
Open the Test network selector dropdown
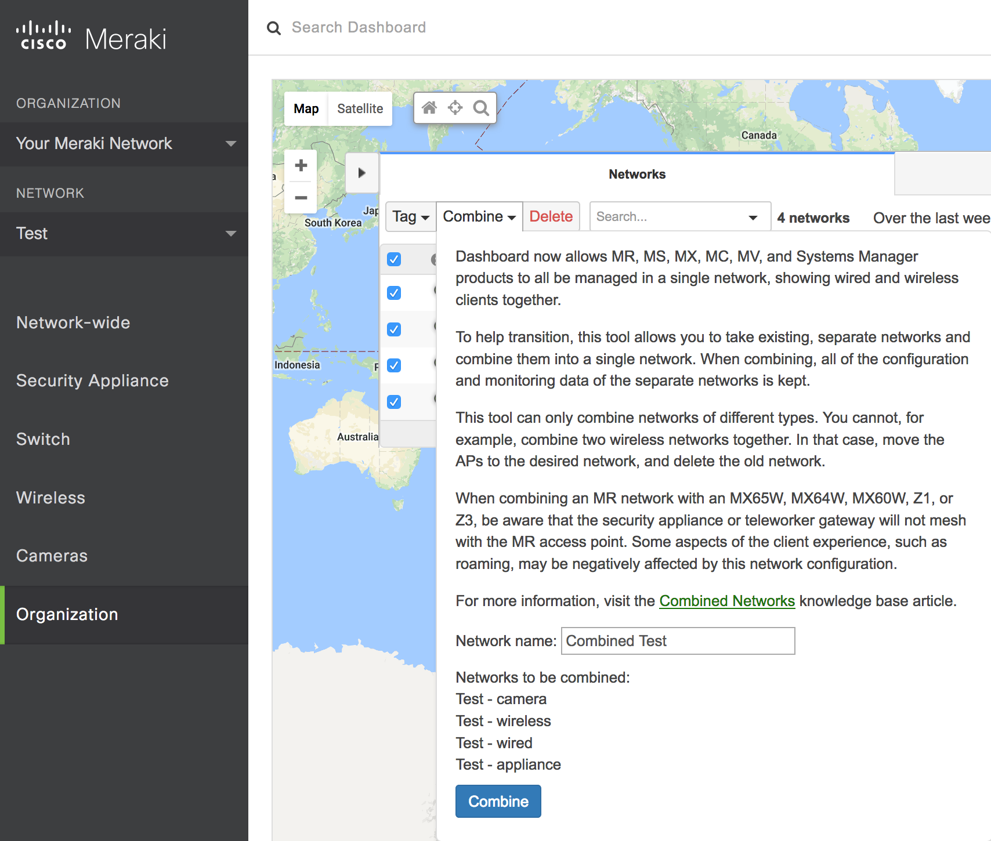(124, 234)
